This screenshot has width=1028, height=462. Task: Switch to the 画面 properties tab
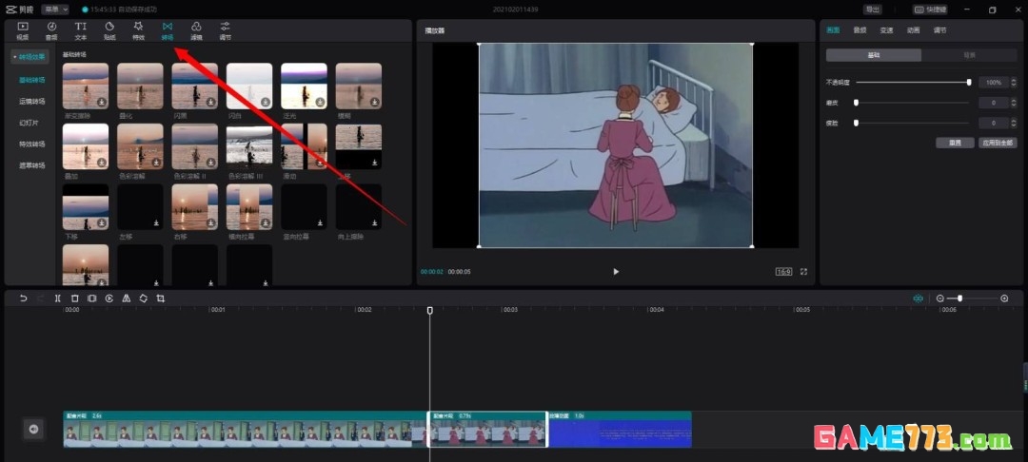click(x=833, y=30)
